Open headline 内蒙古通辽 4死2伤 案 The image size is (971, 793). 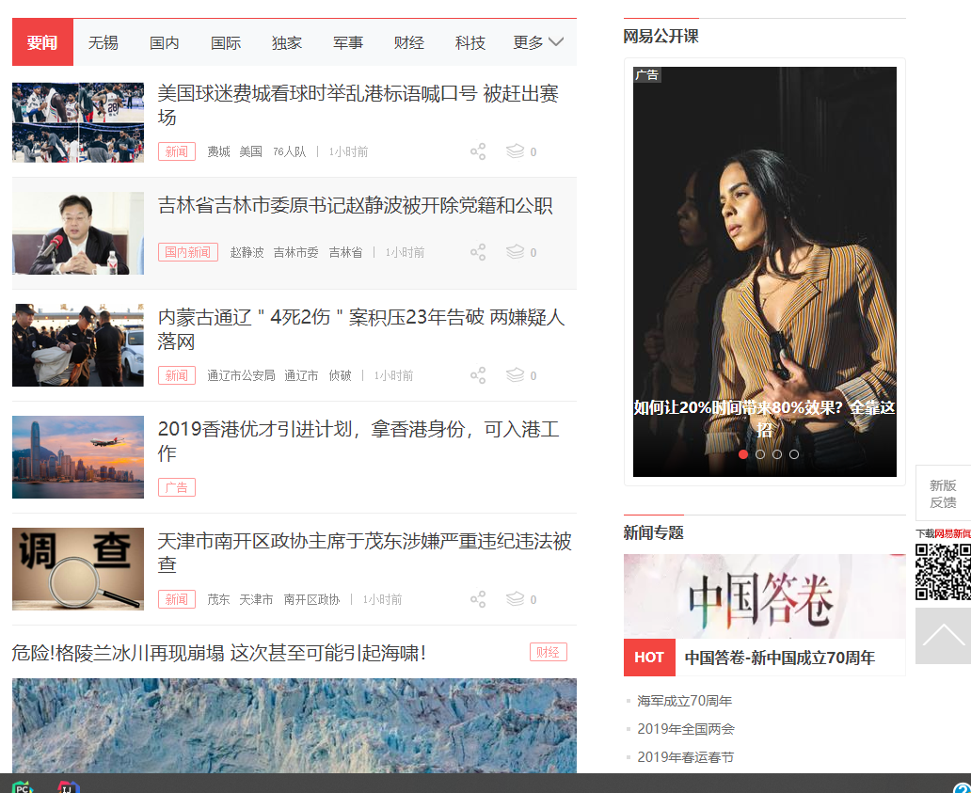pyautogui.click(x=361, y=328)
